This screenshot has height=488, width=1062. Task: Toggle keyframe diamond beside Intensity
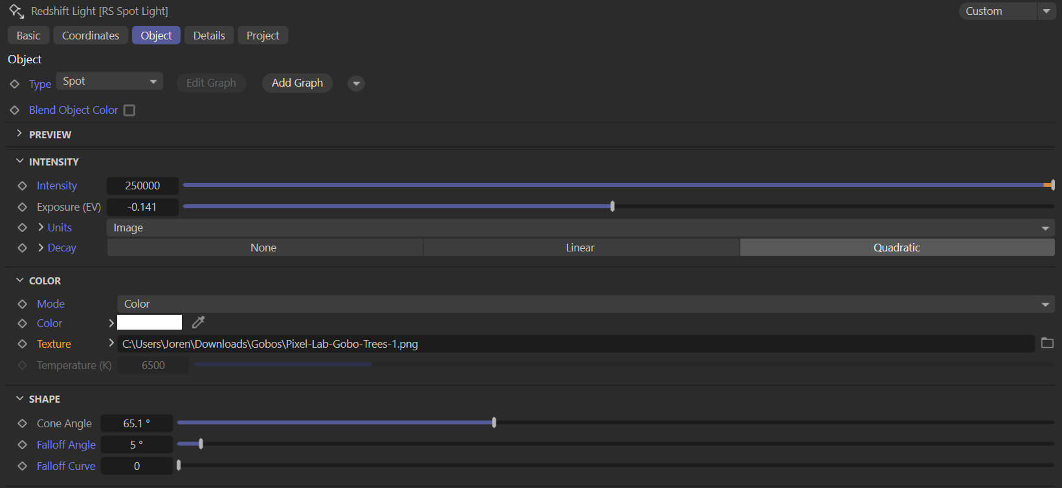[x=22, y=186]
